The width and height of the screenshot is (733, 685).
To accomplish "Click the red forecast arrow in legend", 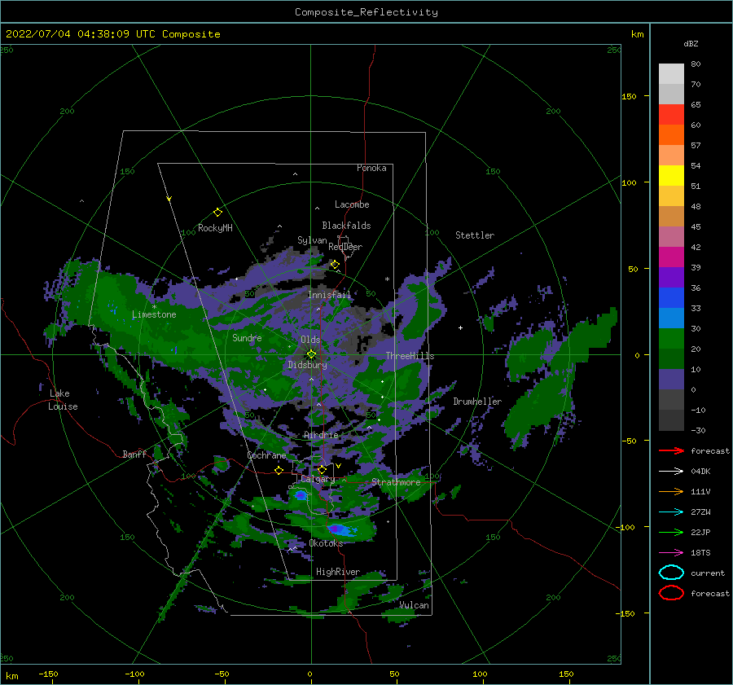I will (x=671, y=450).
